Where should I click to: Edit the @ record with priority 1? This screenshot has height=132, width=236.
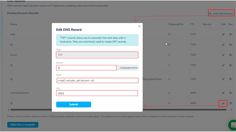(223, 65)
